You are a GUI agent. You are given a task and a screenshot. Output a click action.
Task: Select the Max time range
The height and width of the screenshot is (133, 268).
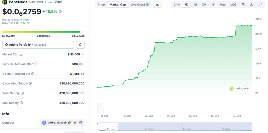[222, 5]
